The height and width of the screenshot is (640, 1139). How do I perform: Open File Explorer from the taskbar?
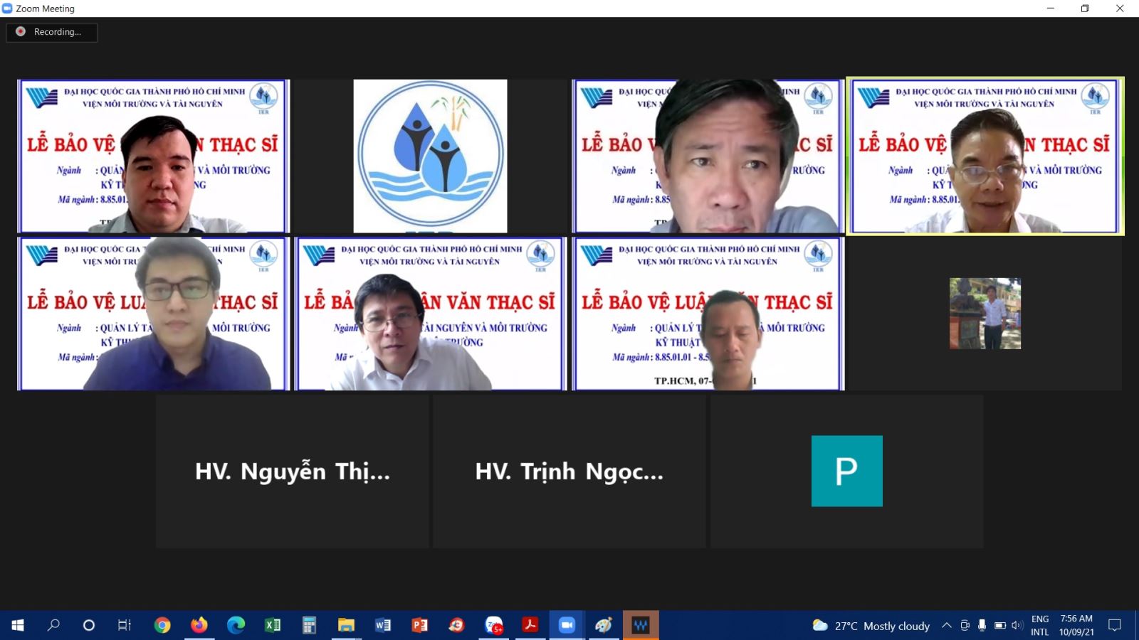tap(346, 625)
